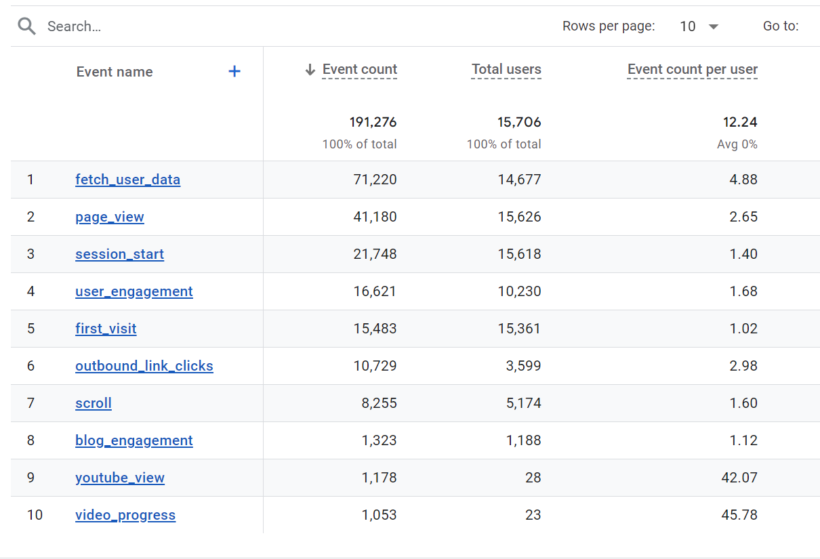Sort by the Total users column header
This screenshot has height=559, width=820.
[x=506, y=70]
